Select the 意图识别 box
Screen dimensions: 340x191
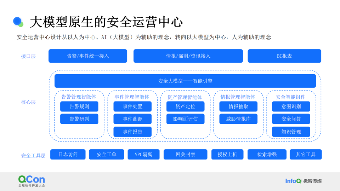[291, 106]
